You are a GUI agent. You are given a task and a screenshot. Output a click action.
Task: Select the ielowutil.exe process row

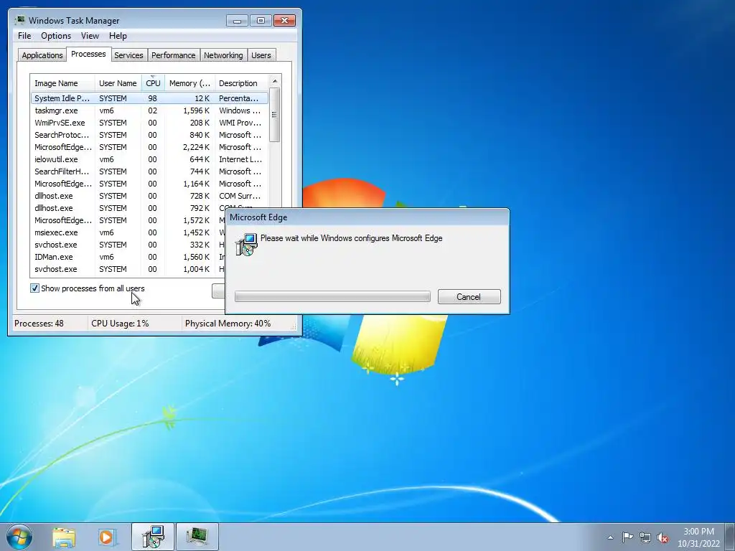[149, 159]
